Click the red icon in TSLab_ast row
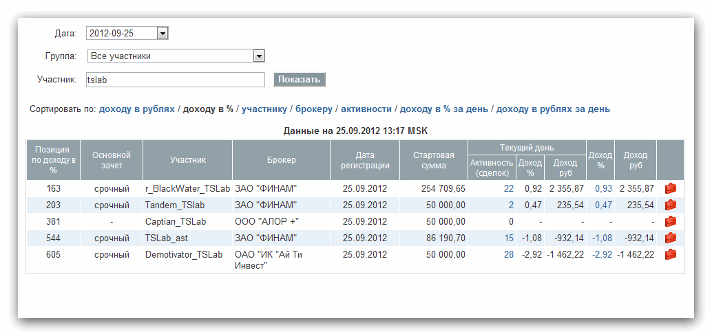Screen dimensions: 712x336 [670, 238]
